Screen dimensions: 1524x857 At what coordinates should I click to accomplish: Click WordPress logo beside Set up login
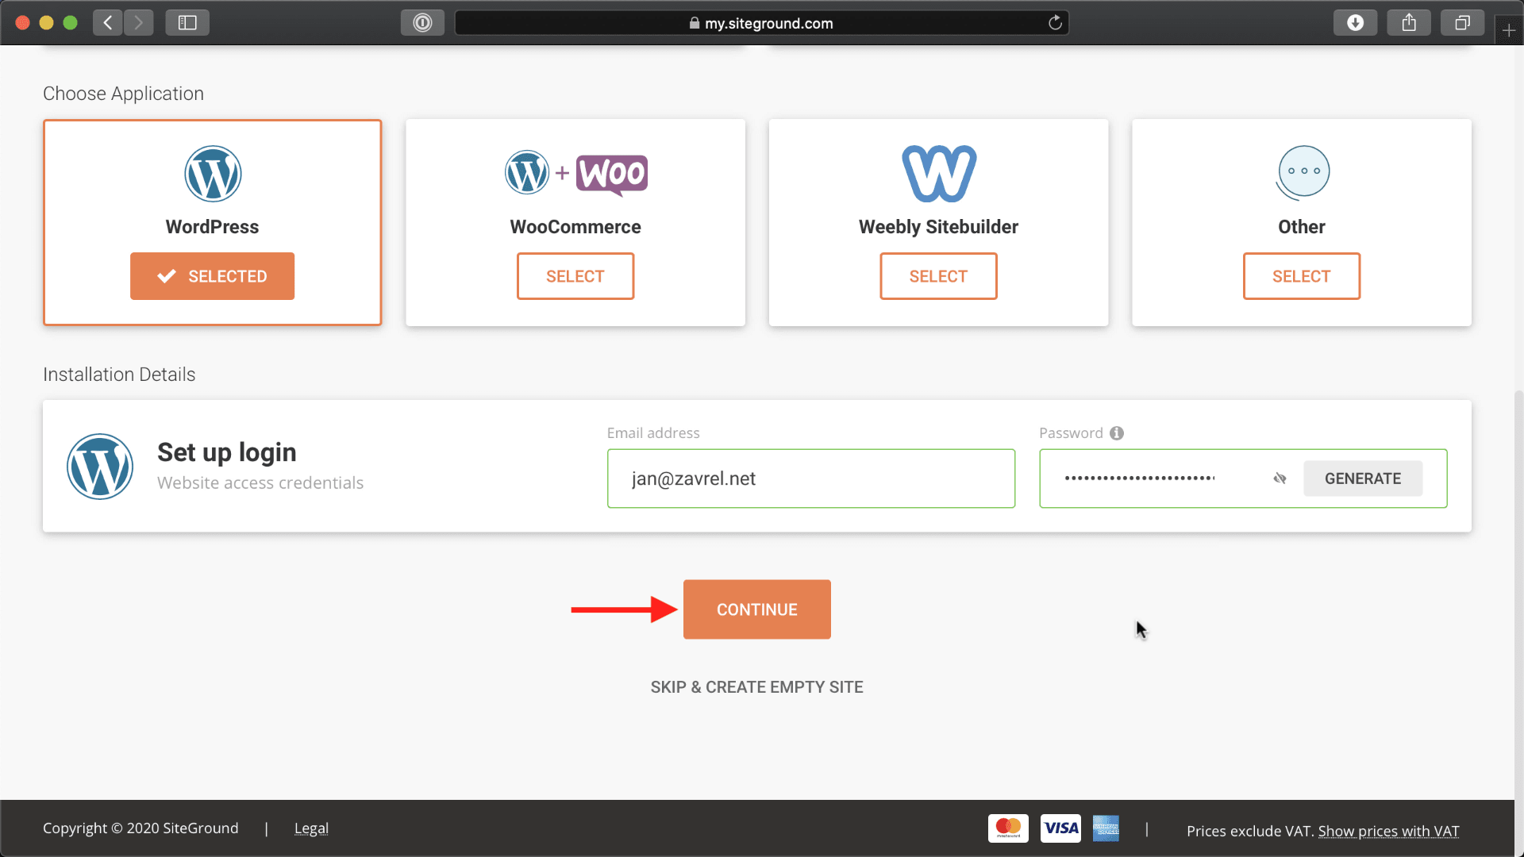(100, 467)
